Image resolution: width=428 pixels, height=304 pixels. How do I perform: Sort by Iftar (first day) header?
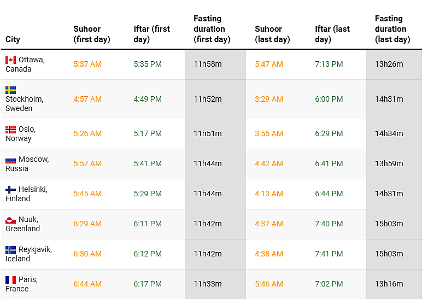click(x=152, y=34)
